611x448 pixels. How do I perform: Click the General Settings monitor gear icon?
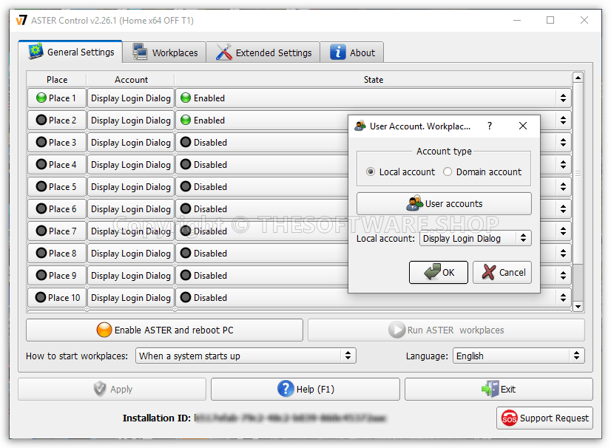pyautogui.click(x=36, y=52)
